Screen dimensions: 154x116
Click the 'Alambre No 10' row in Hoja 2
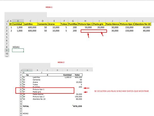point(39,99)
